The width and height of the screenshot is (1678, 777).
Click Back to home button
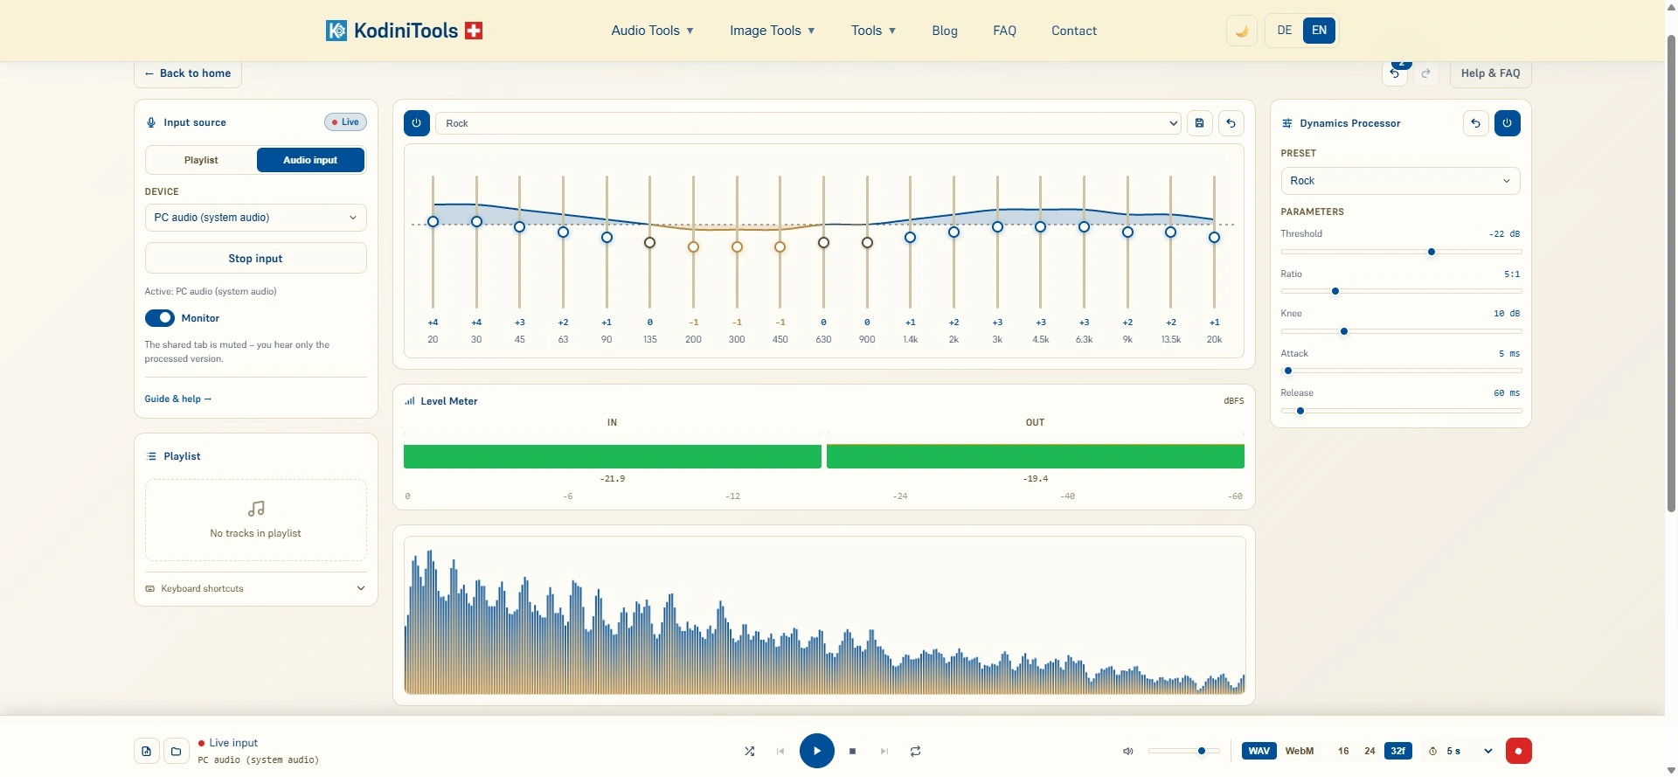click(x=188, y=73)
